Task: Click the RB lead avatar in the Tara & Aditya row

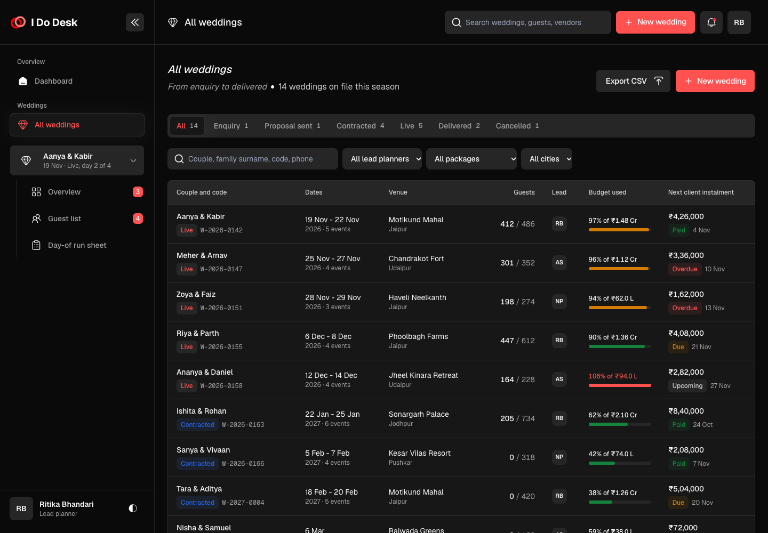Action: coord(559,496)
